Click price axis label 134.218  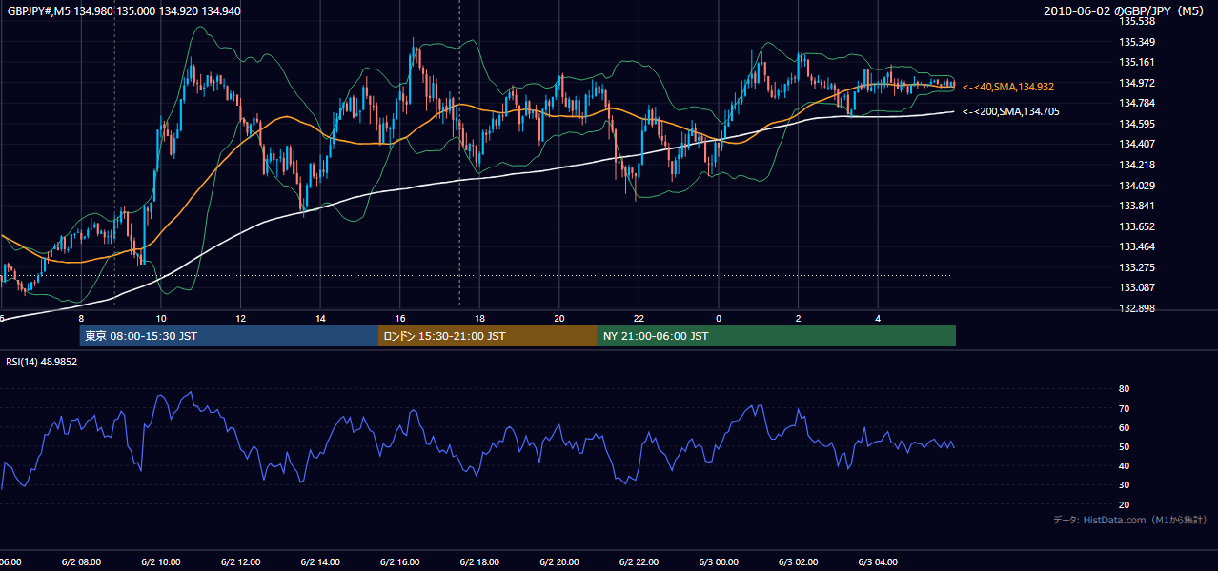coord(1136,165)
